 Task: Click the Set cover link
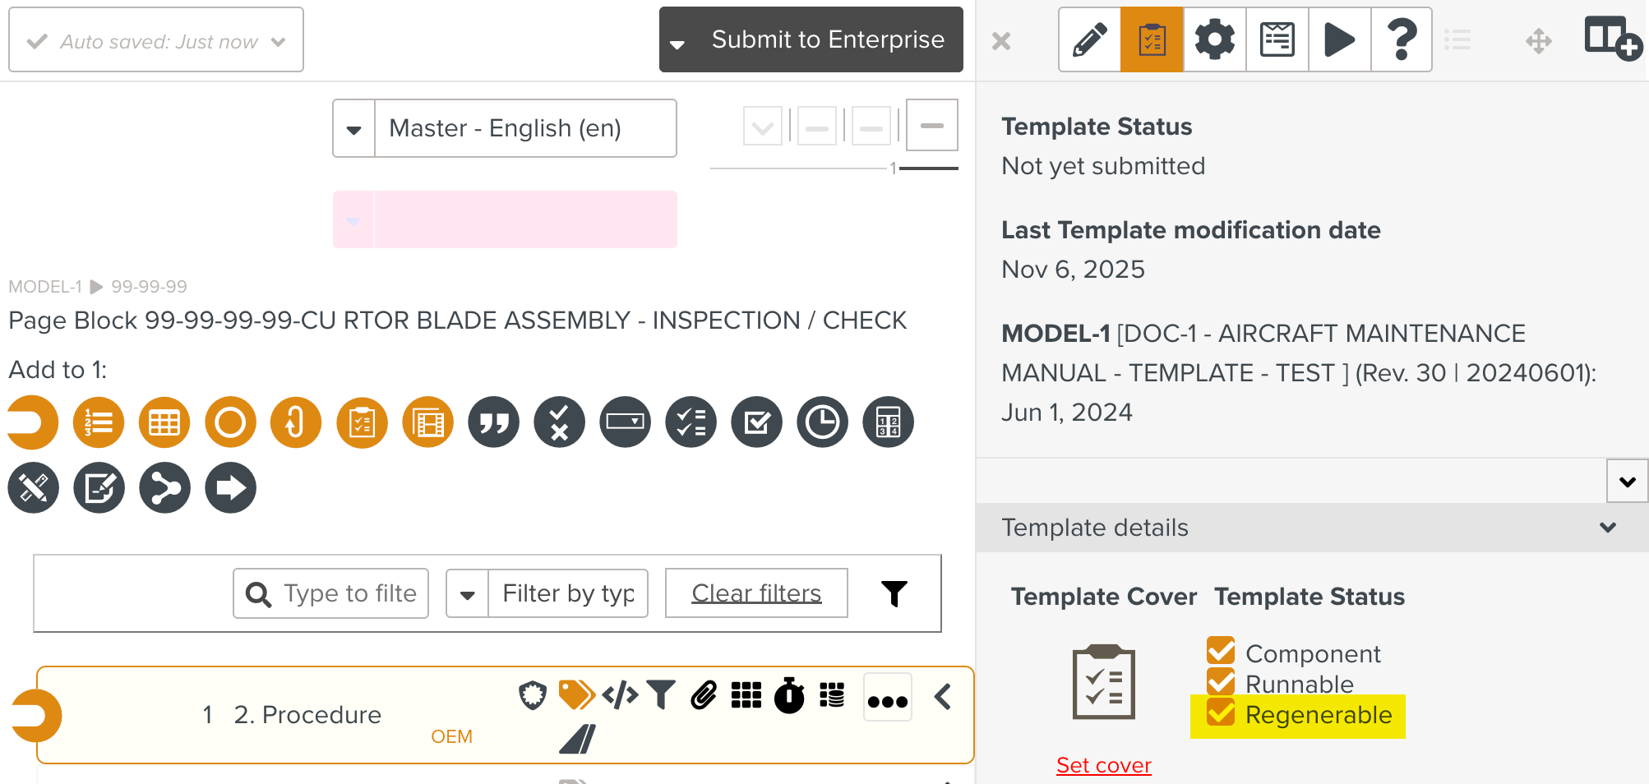(x=1103, y=765)
